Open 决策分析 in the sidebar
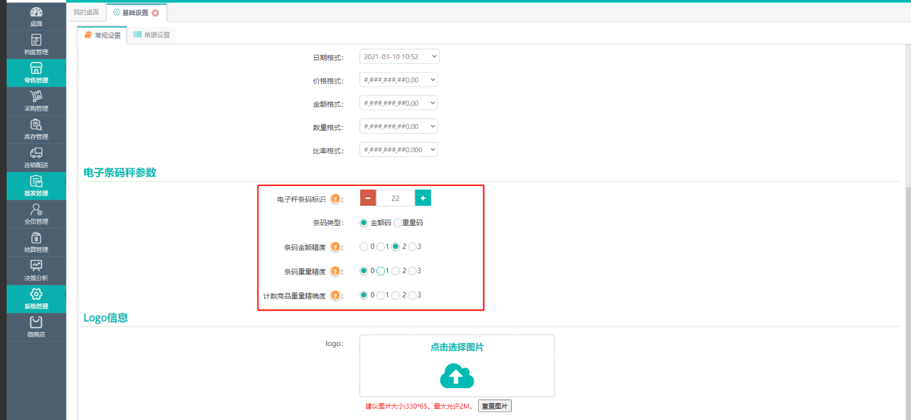 coord(36,271)
